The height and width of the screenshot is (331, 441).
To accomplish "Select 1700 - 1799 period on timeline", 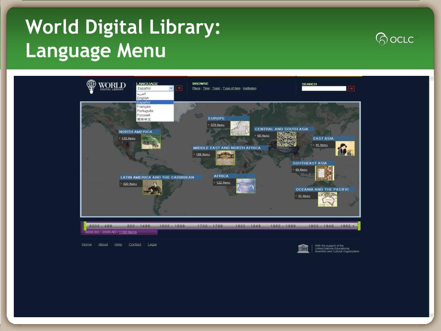I will [x=210, y=226].
